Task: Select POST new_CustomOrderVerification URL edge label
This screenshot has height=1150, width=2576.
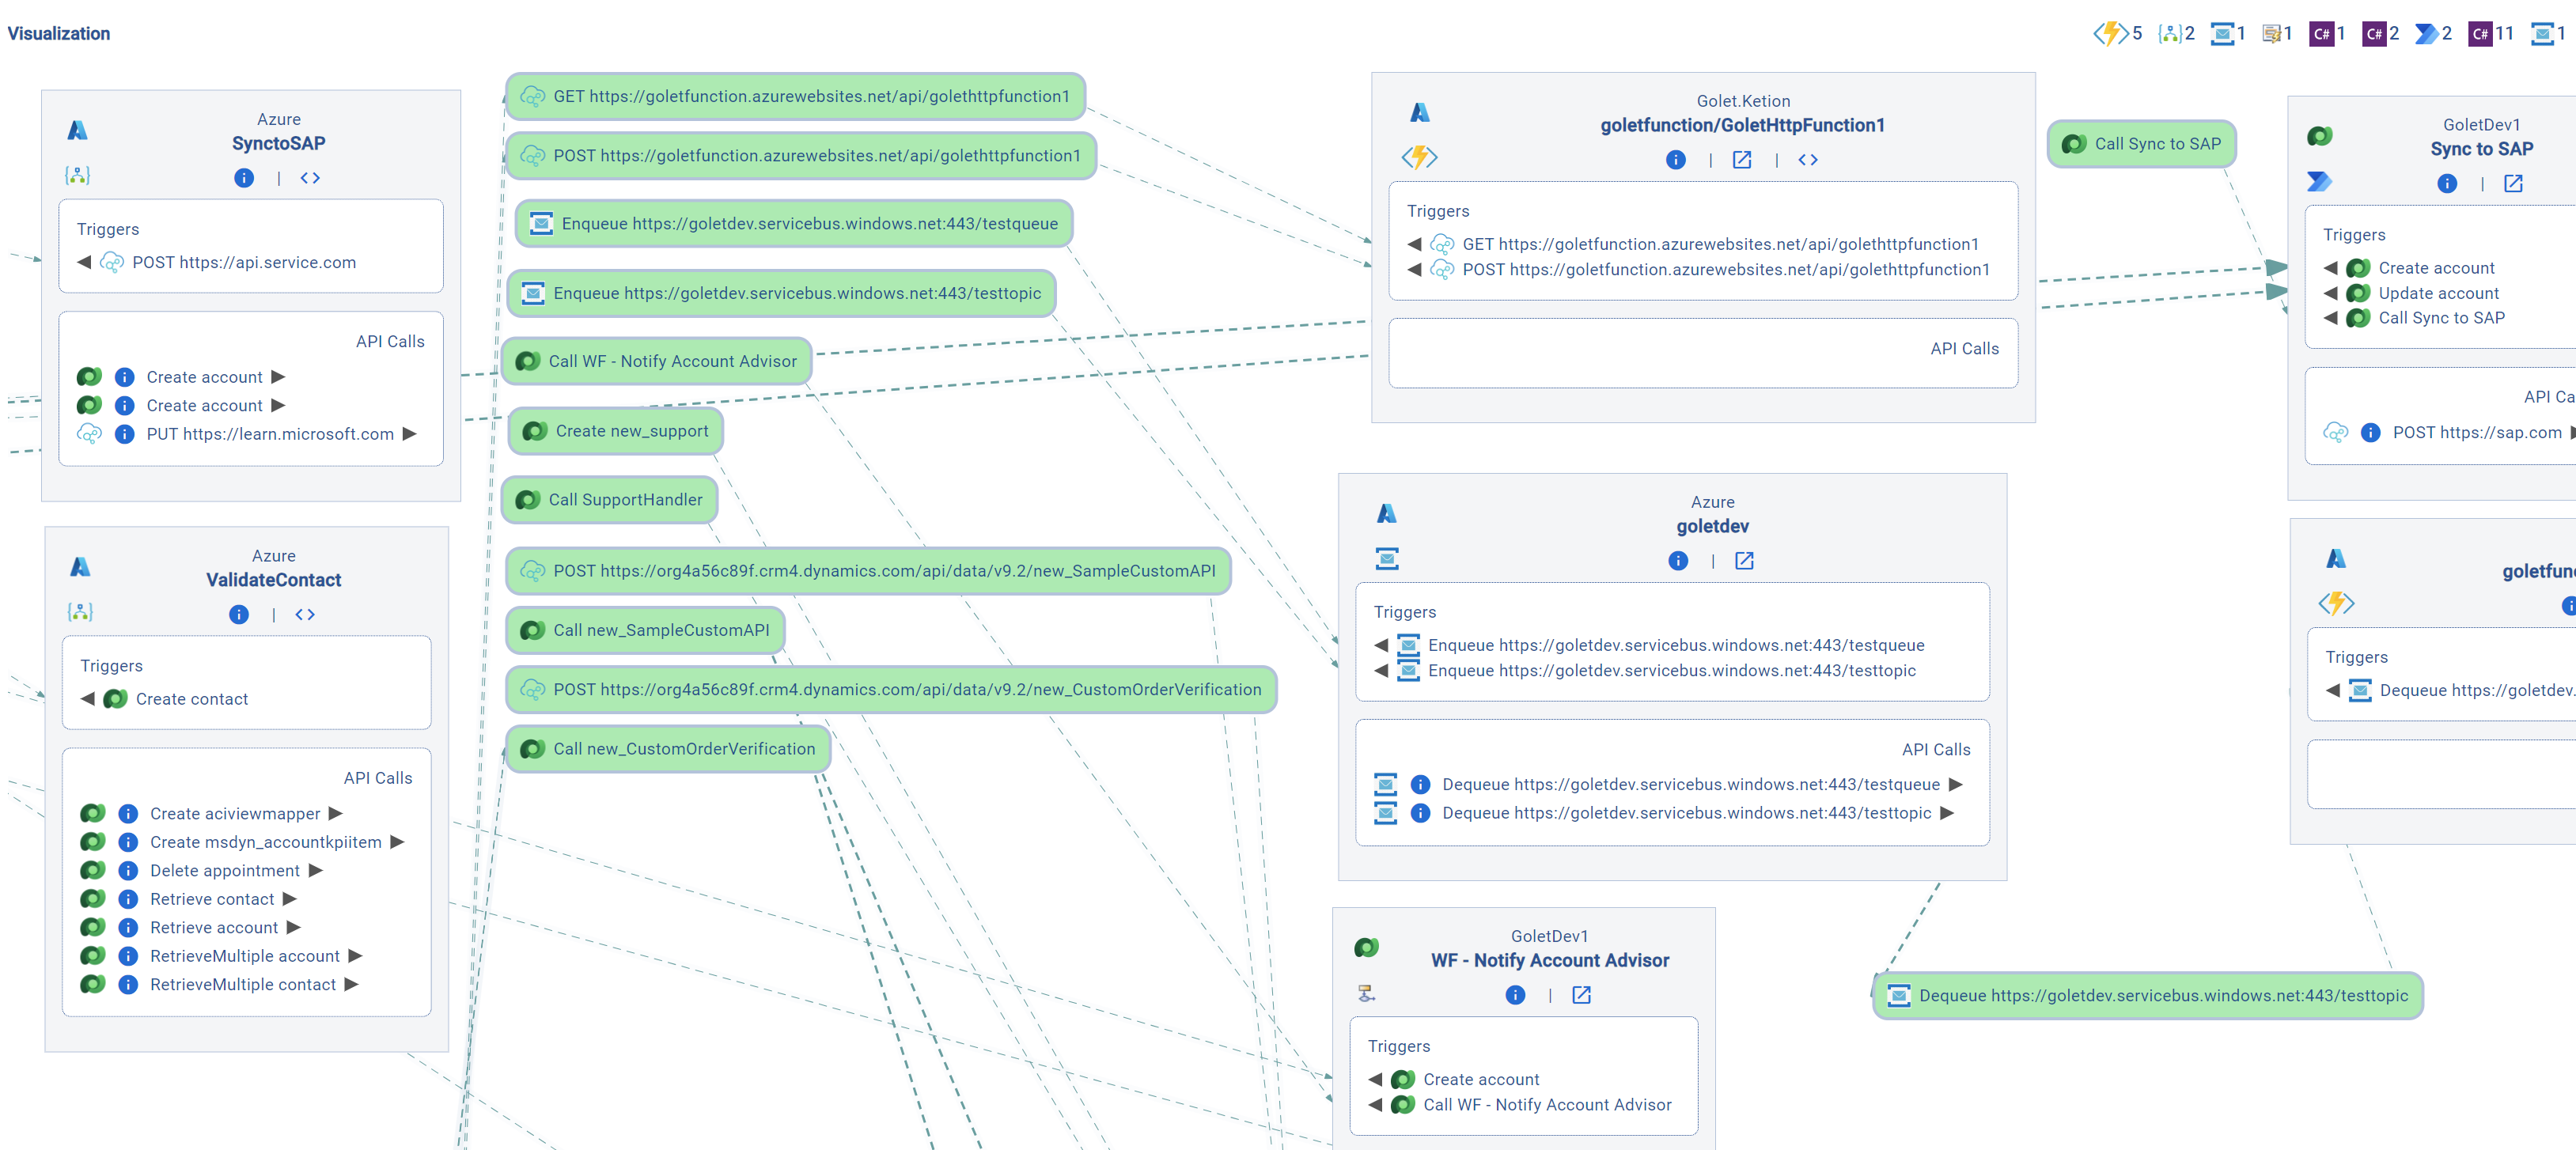Action: [891, 690]
